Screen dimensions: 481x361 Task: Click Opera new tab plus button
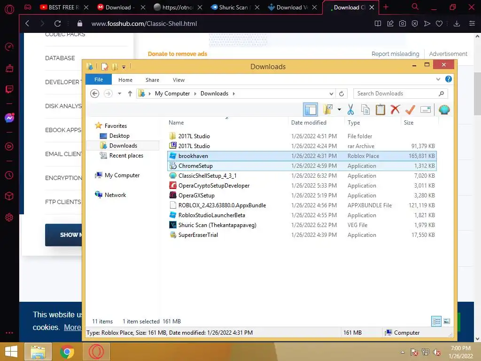386,7
